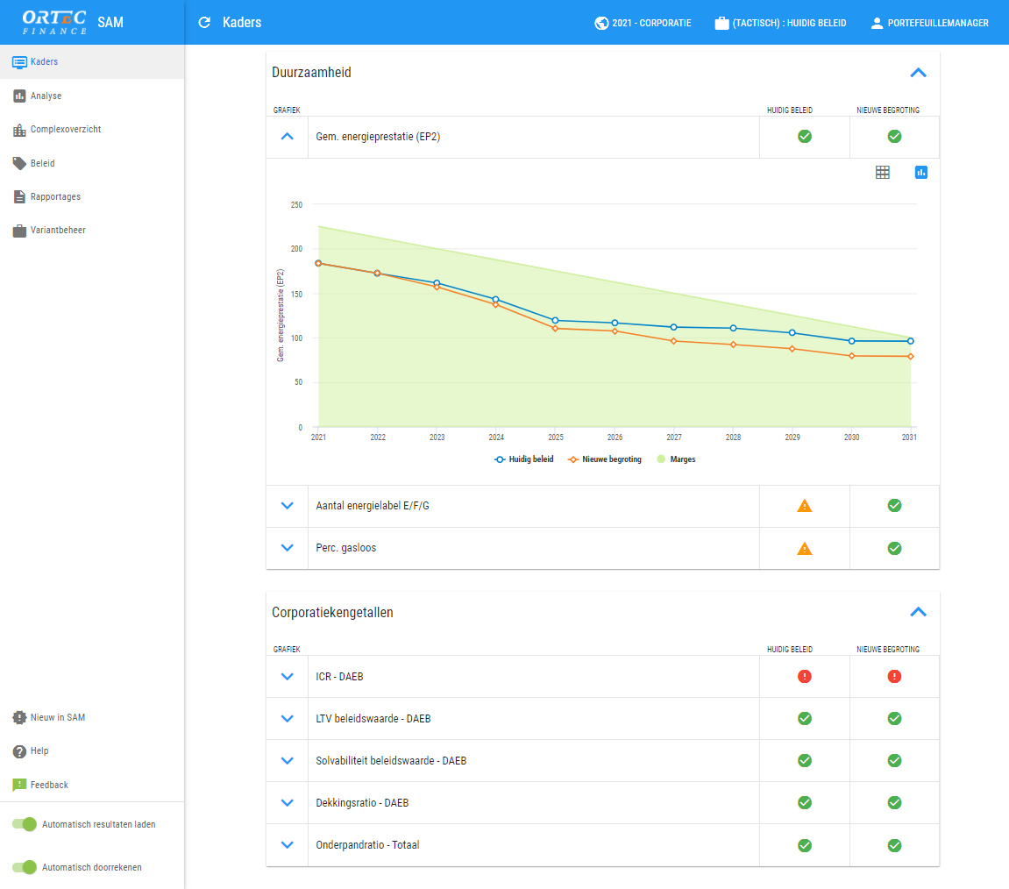Select the bar chart view icon
1009x889 pixels.
[920, 173]
